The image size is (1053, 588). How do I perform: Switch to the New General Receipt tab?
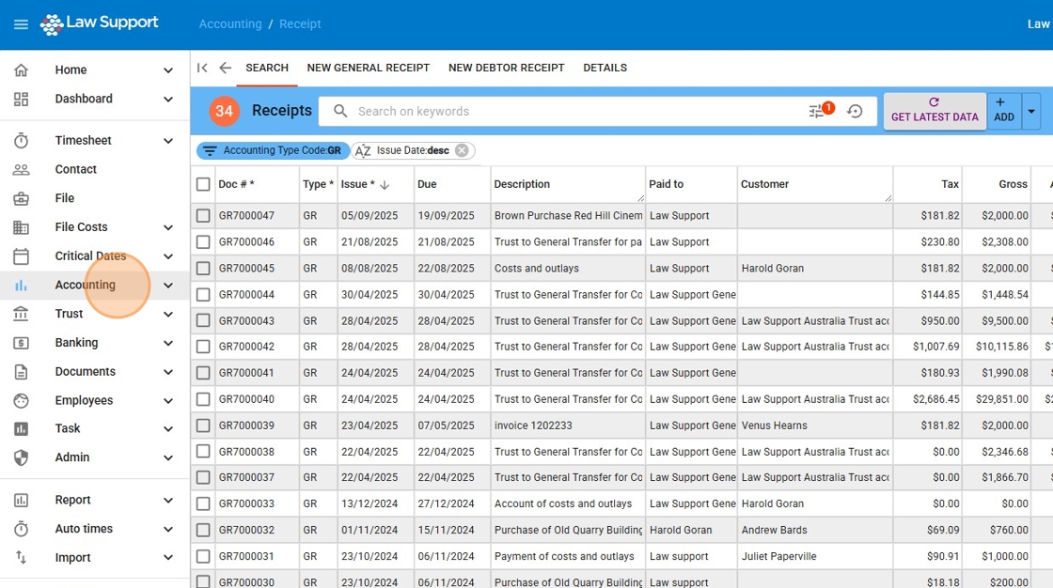tap(368, 68)
